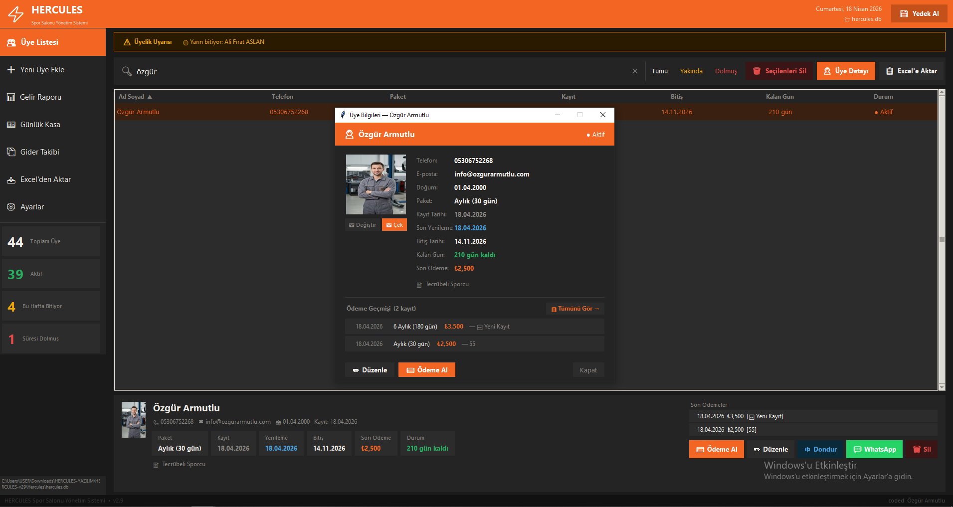Image resolution: width=953 pixels, height=507 pixels.
Task: Click the member list vertical scrollbar
Action: tap(942, 239)
